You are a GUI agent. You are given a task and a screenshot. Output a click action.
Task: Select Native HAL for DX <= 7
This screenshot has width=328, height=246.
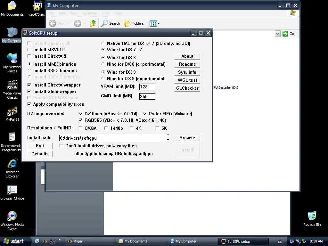pos(103,43)
